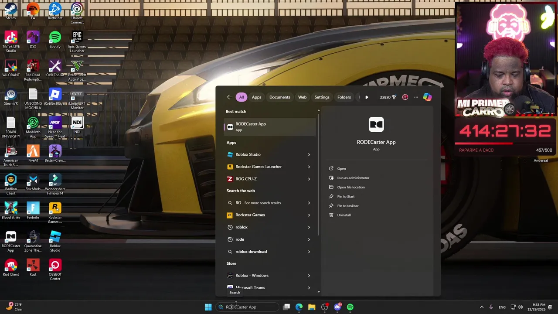Viewport: 558px width, 314px height.
Task: Switch to Folders filter tab
Action: tap(344, 97)
